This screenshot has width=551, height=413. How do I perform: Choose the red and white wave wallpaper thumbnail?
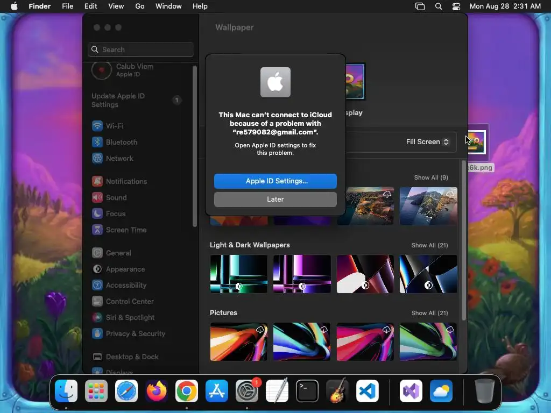(365, 274)
